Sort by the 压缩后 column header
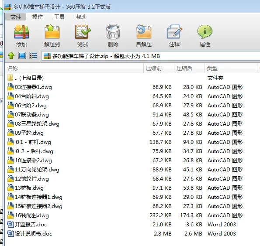 tap(189, 68)
